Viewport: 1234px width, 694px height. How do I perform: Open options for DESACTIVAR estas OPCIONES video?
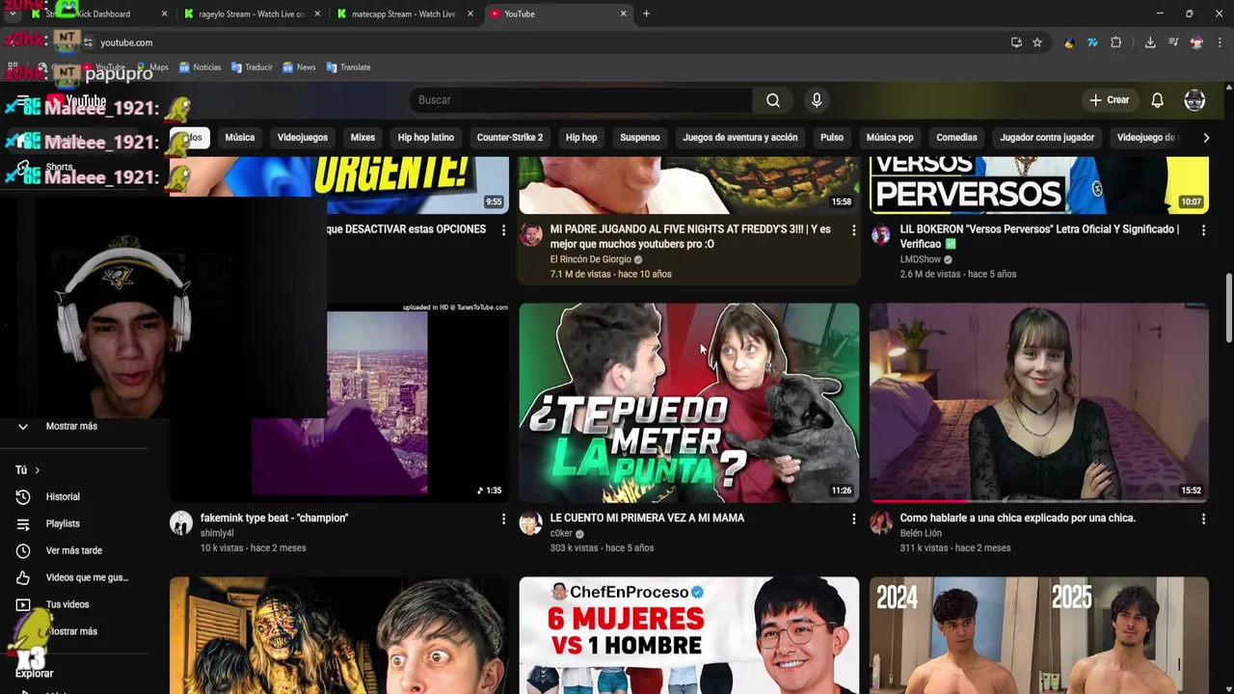503,230
